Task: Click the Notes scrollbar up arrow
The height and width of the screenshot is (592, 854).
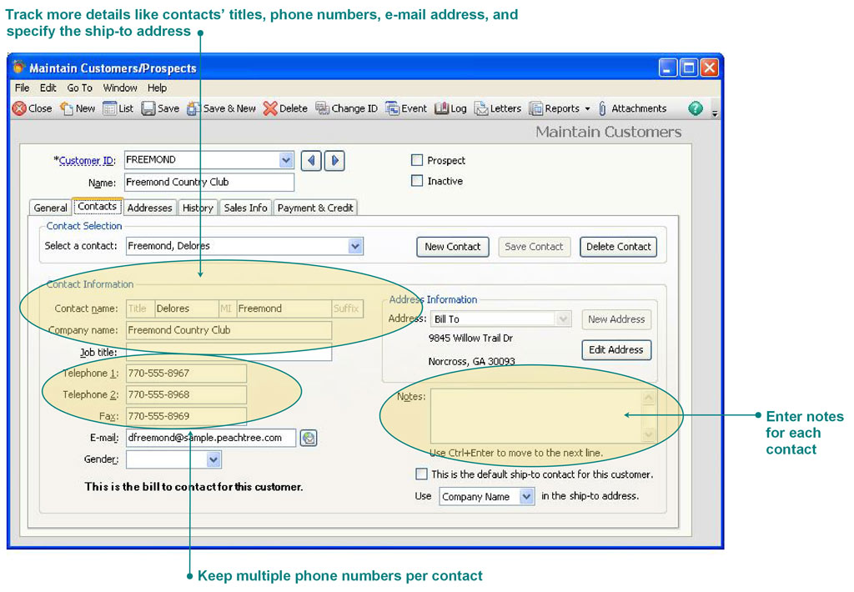Action: (x=649, y=398)
